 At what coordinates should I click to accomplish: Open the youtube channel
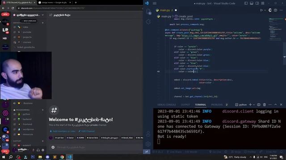pos(27,32)
